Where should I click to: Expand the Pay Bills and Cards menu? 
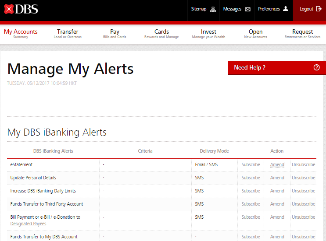115,34
